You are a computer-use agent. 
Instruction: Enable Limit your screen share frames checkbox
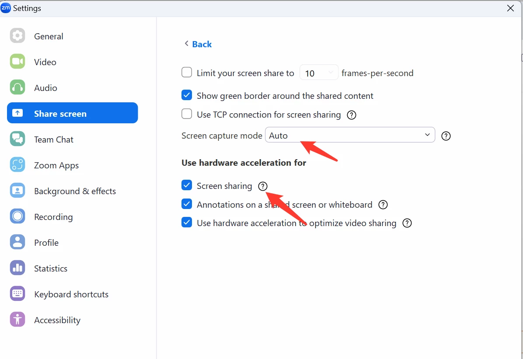click(187, 73)
